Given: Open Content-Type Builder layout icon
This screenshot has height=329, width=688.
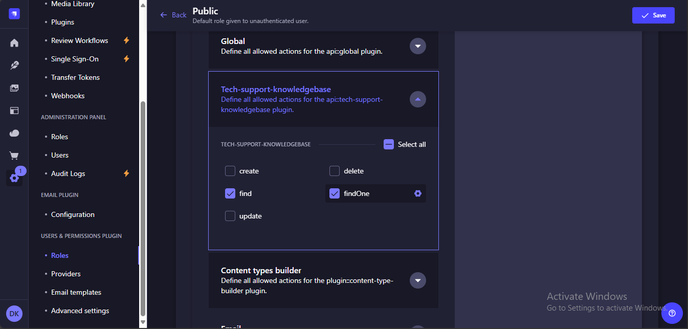Looking at the screenshot, I should pyautogui.click(x=14, y=111).
